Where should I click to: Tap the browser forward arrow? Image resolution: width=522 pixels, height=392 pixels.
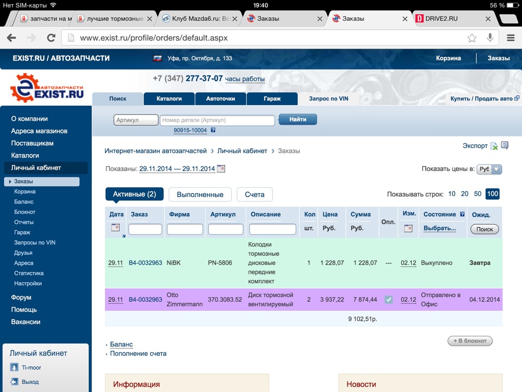32,38
